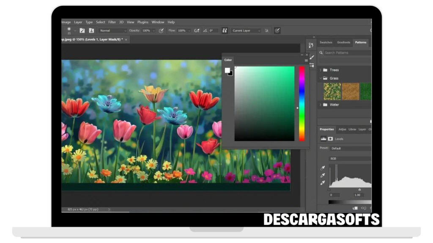Click the view previous state icon
This screenshot has width=433, height=243.
[x=364, y=208]
